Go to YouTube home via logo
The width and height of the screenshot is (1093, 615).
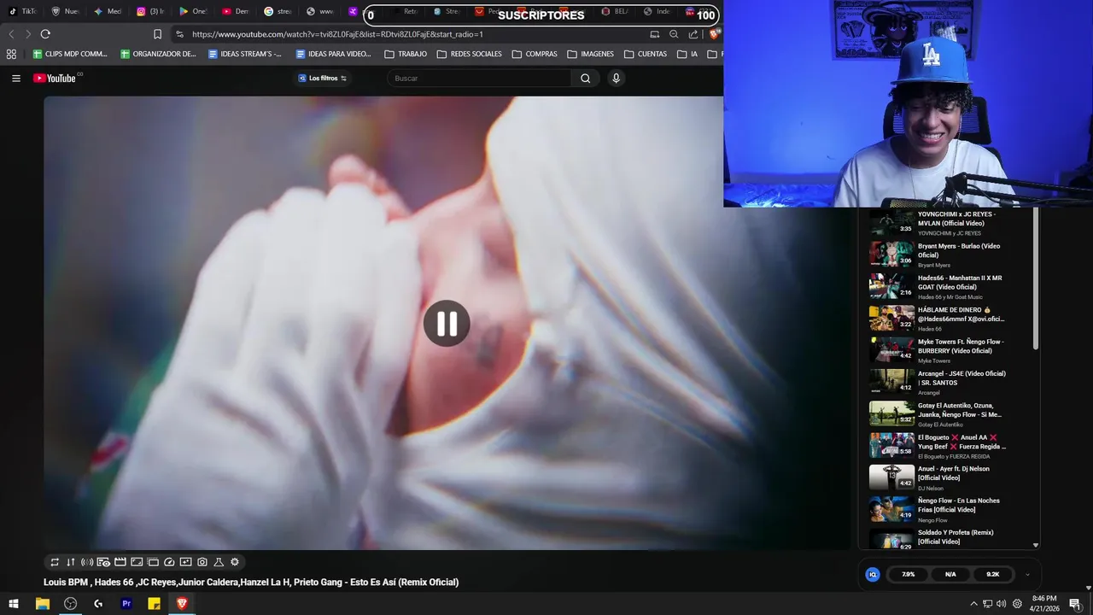[55, 79]
